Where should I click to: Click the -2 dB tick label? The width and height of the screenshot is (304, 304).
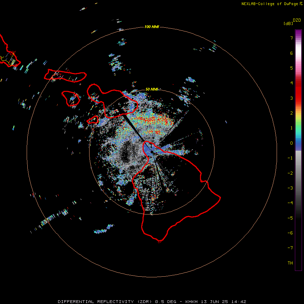coord(290,173)
